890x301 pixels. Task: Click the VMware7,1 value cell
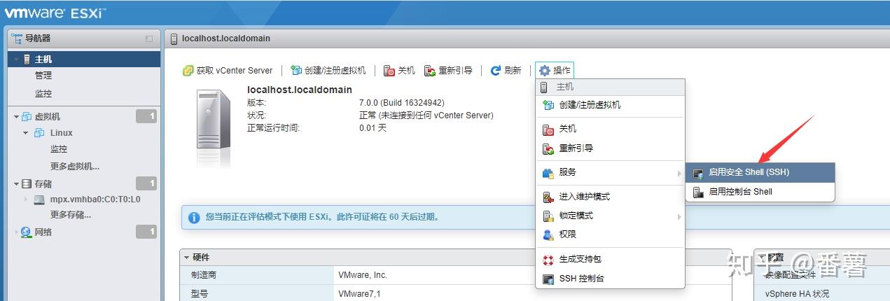[360, 294]
